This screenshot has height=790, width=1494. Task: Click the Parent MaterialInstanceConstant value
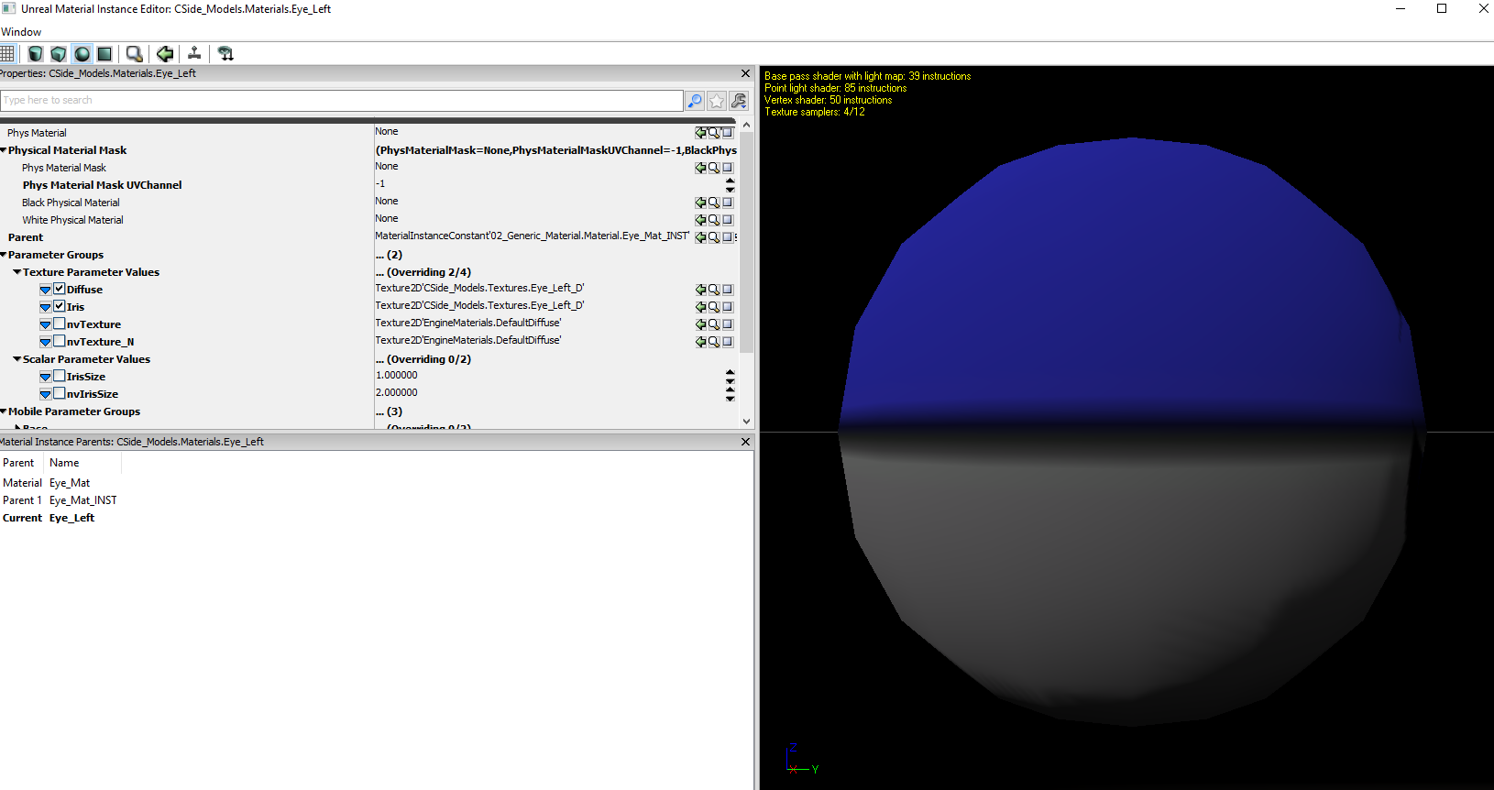coord(533,236)
